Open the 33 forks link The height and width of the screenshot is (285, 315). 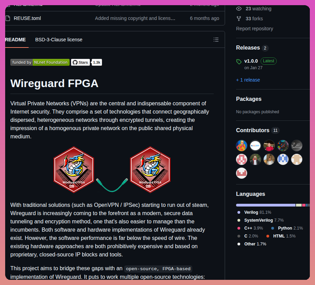pos(254,19)
